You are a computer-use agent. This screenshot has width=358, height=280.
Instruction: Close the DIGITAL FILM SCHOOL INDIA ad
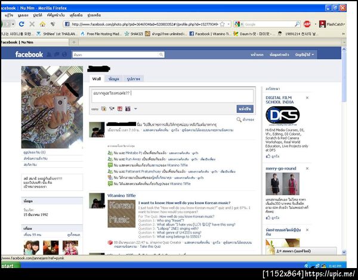pyautogui.click(x=307, y=98)
